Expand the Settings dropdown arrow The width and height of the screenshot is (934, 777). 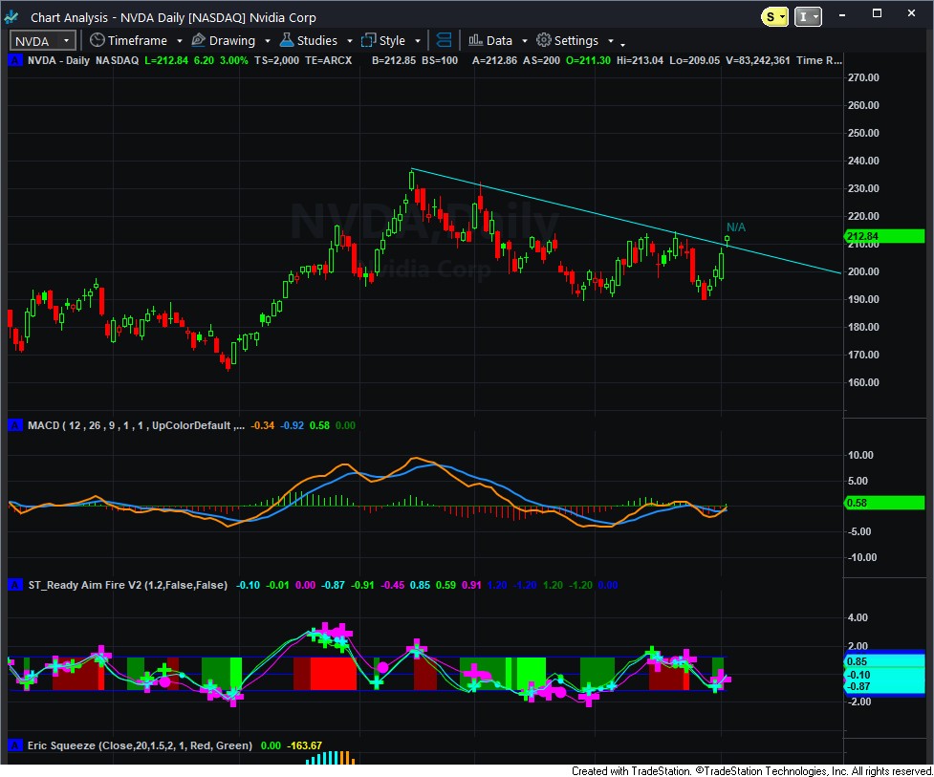[611, 41]
